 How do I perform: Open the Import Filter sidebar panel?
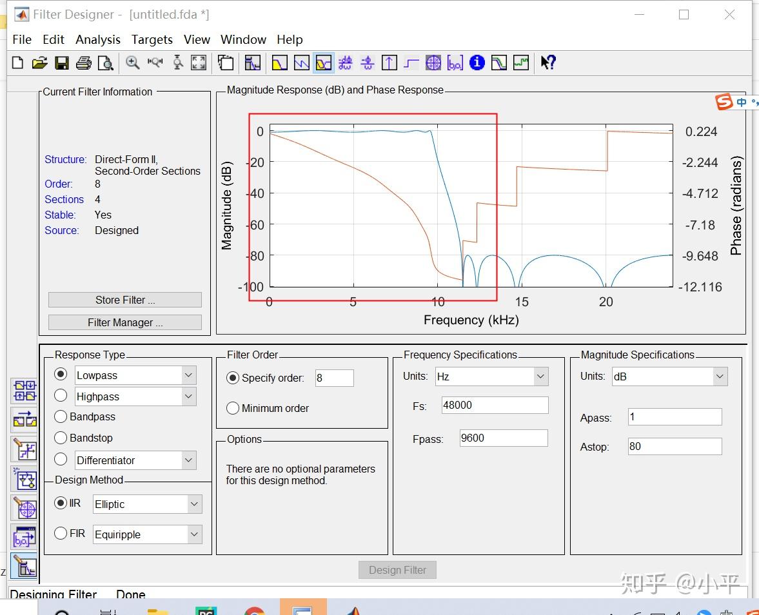coord(25,538)
